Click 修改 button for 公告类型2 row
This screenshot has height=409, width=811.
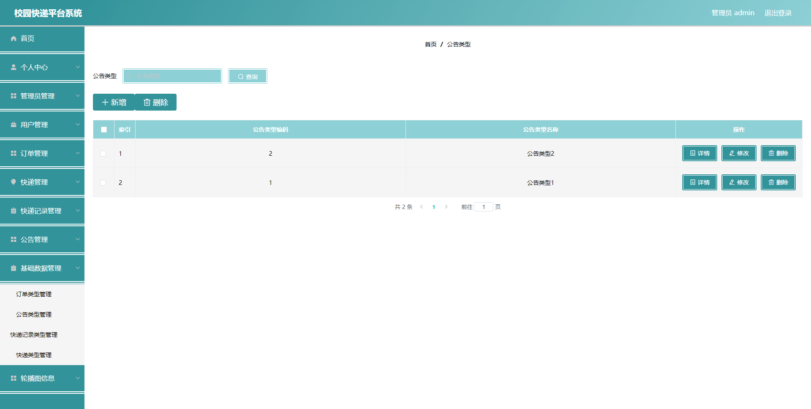(x=739, y=153)
